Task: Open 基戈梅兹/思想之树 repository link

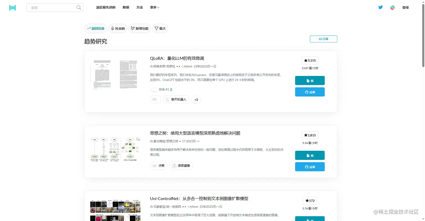Action: coord(166,141)
